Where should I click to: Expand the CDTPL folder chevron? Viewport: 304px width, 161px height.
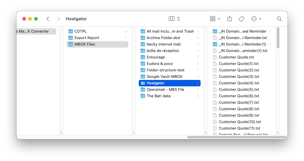pyautogui.click(x=126, y=31)
